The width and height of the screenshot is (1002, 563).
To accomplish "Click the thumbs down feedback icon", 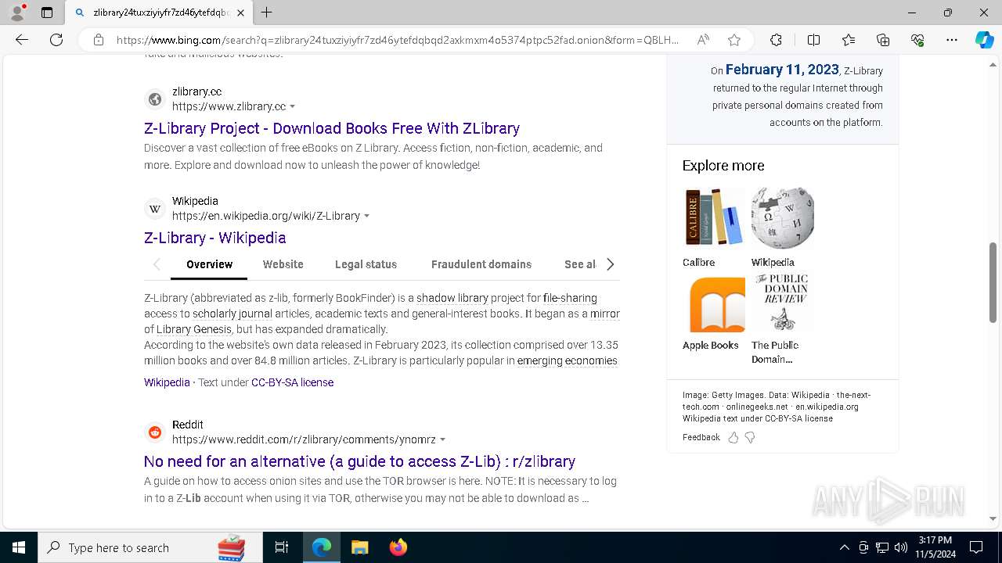I will click(750, 438).
